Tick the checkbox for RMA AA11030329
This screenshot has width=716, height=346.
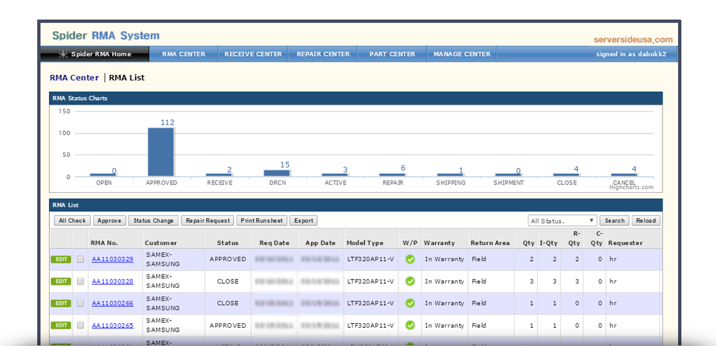tap(80, 259)
